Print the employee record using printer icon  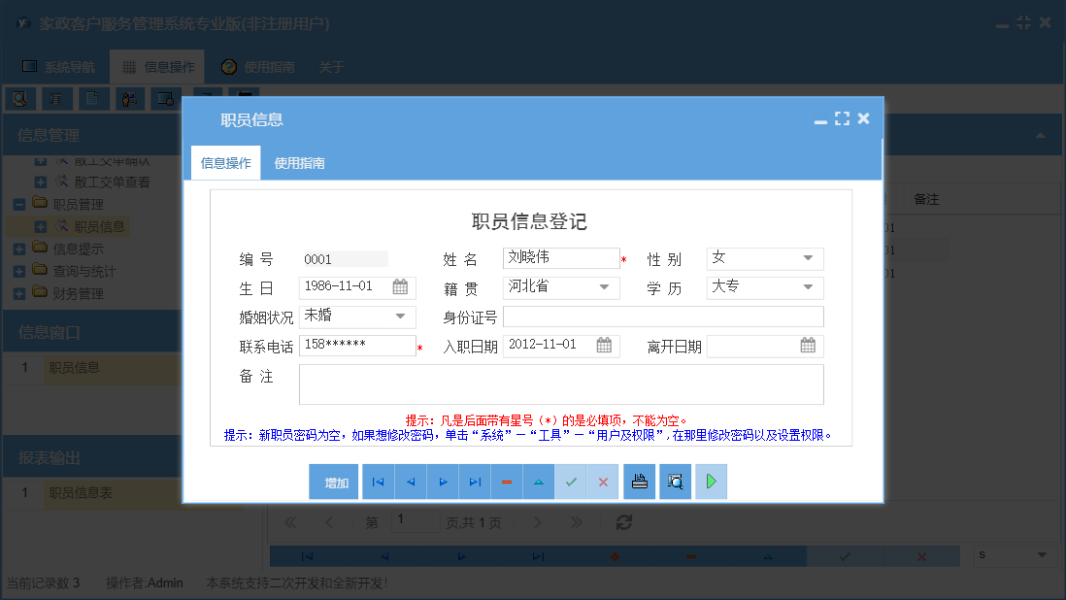(639, 481)
